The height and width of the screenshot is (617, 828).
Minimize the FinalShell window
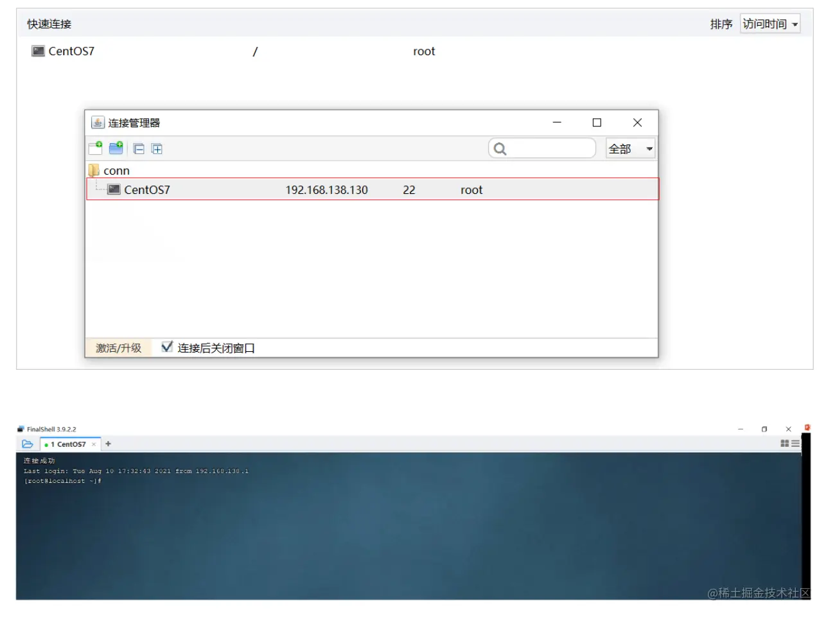tap(741, 429)
